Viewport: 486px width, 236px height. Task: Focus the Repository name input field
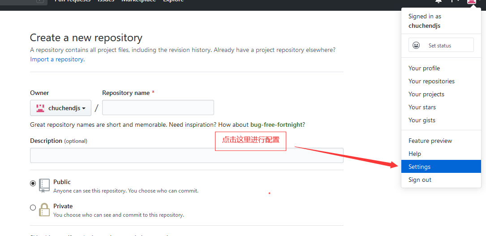click(158, 108)
